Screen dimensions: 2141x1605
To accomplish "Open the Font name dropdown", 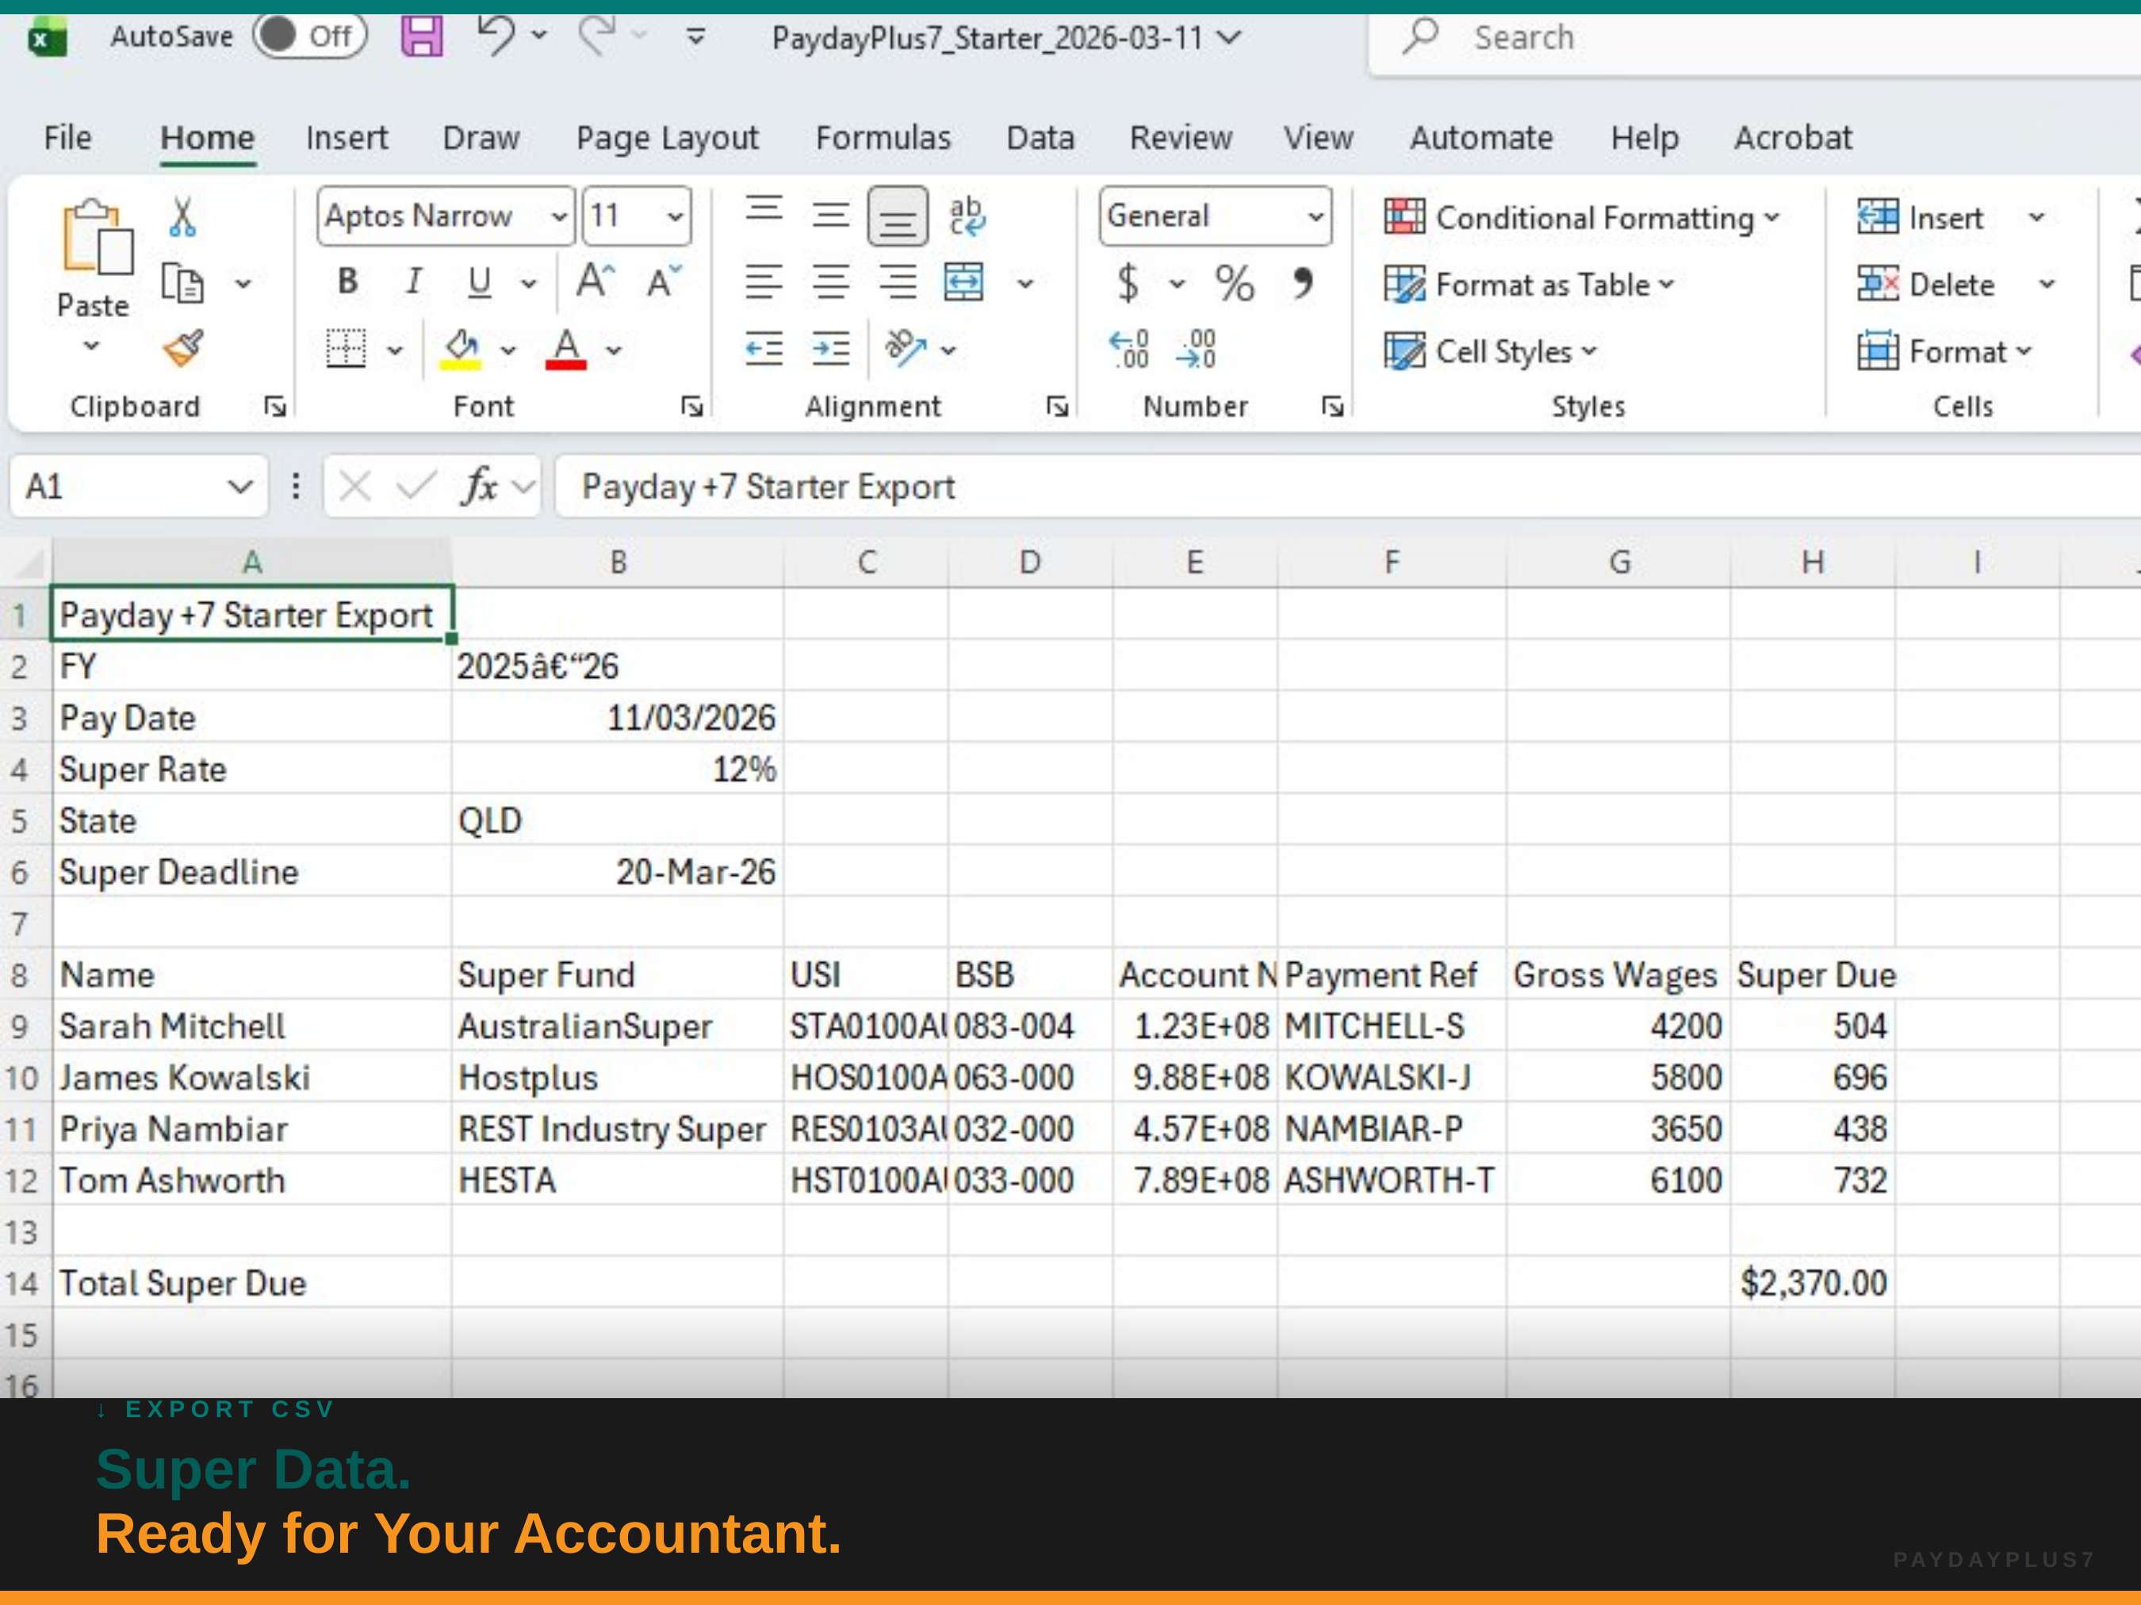I will click(560, 215).
